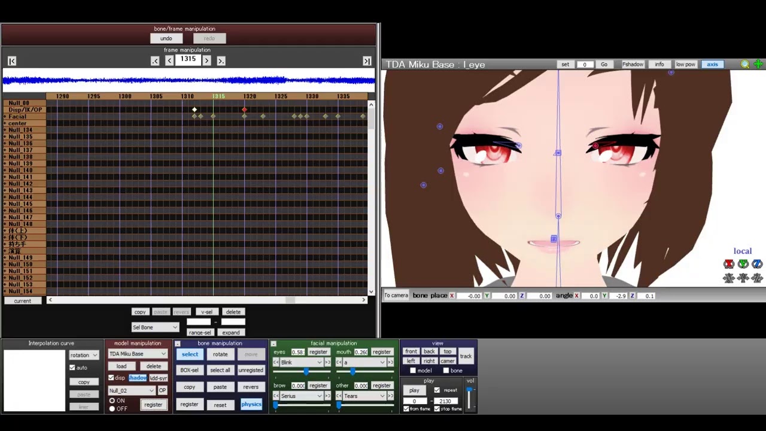The width and height of the screenshot is (766, 431).
Task: Enable the model view checkbox
Action: tap(413, 371)
